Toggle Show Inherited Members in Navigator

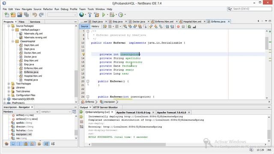[7, 144]
